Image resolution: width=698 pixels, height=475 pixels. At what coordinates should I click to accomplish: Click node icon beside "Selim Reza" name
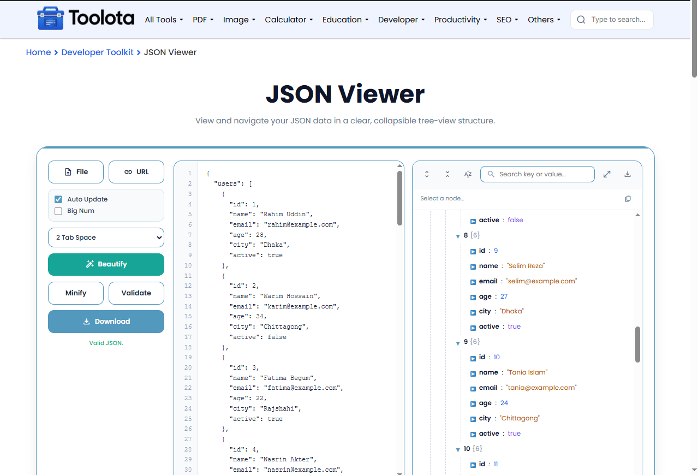pyautogui.click(x=473, y=266)
